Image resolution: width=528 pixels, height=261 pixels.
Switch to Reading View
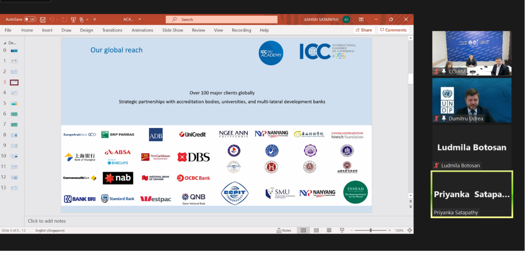[x=329, y=230]
